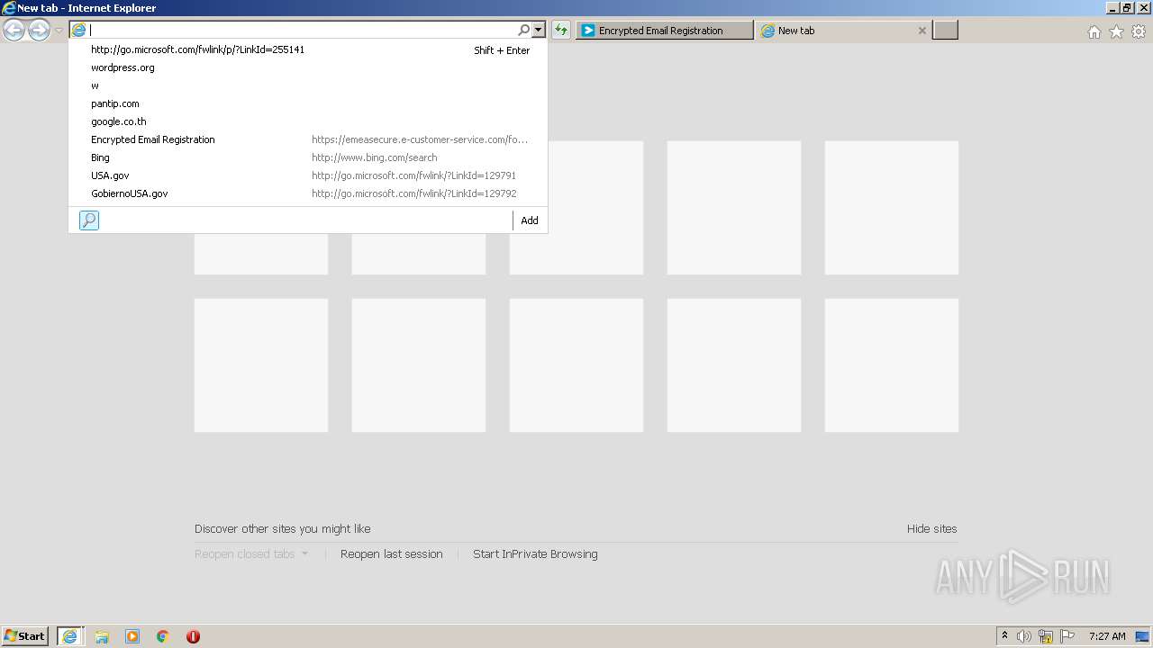Click the network tray icon

coord(1046,636)
